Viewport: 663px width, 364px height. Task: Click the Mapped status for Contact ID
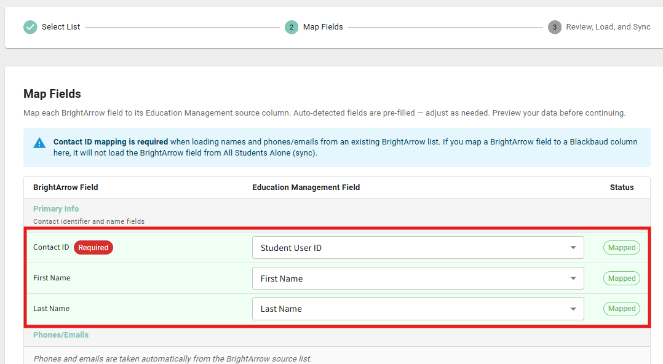point(622,248)
